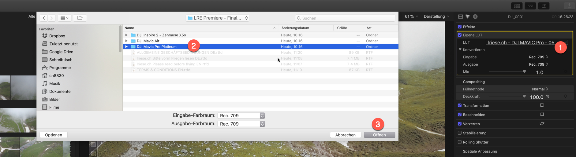Click the Spatiale Anpassung section header

(480, 151)
